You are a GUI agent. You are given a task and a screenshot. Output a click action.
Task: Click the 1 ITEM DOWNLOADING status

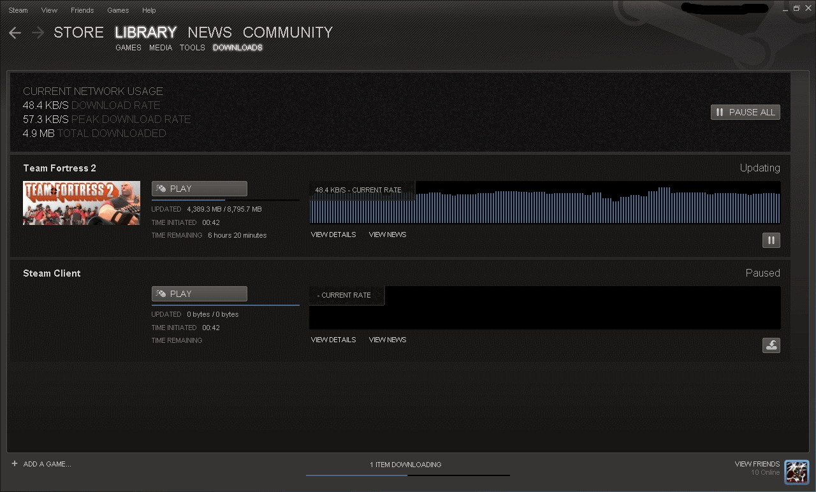coord(405,465)
